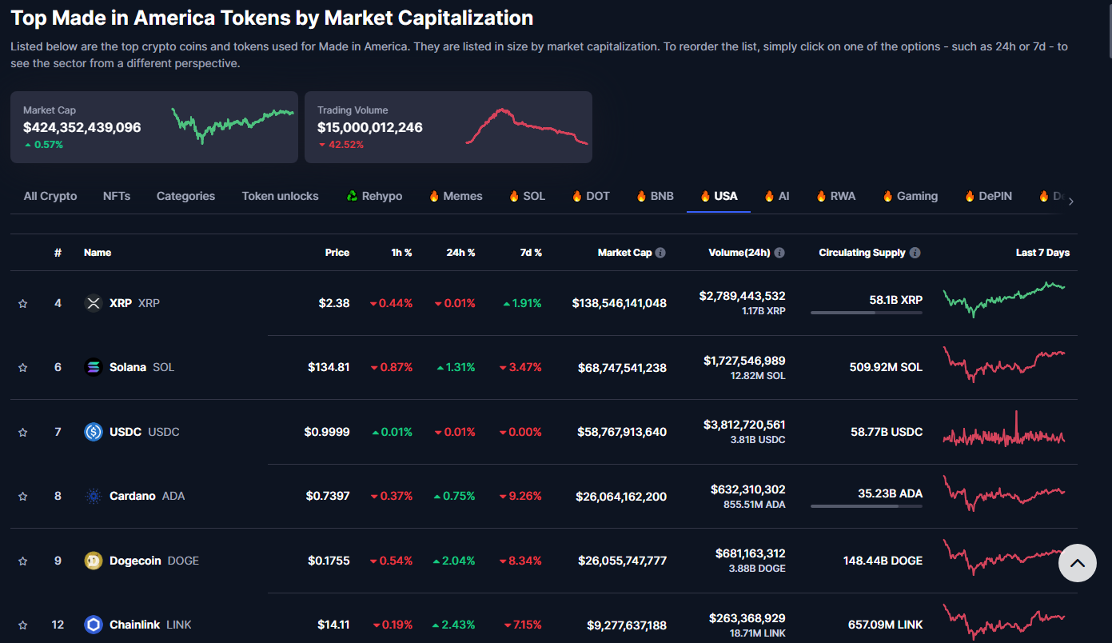Click total market cap $424,352,439,096

82,127
